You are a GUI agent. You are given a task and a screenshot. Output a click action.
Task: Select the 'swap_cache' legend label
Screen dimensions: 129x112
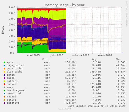coord(15,69)
